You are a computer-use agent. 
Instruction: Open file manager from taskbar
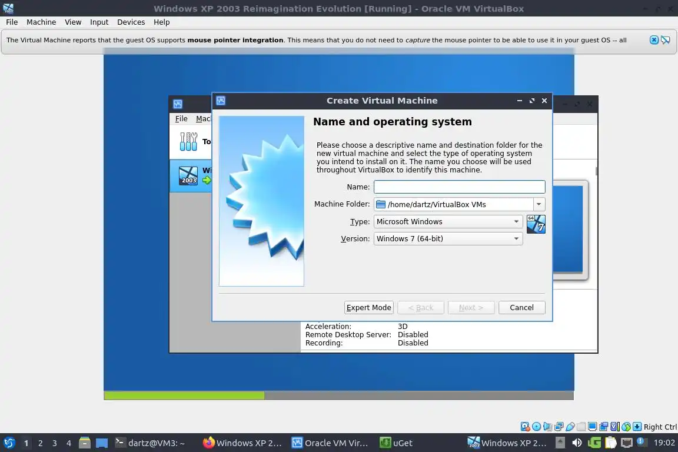coord(85,443)
